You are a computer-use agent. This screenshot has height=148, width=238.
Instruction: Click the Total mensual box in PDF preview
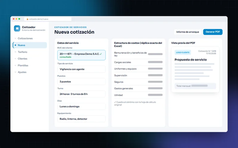pyautogui.click(x=195, y=86)
